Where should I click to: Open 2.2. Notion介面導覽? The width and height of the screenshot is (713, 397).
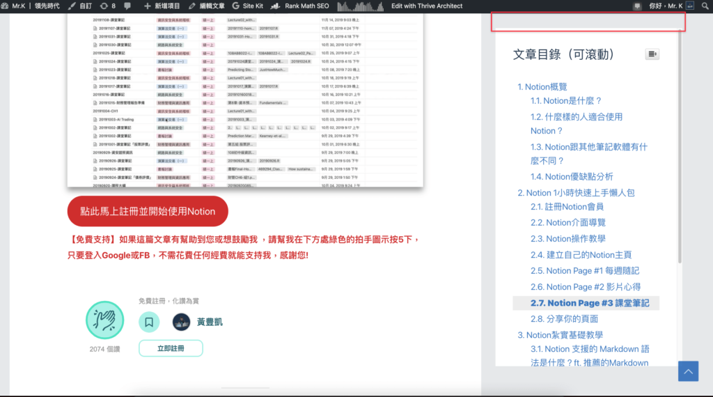(x=568, y=223)
